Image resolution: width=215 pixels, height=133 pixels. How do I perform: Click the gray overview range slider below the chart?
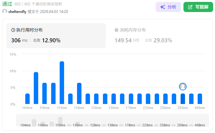coord(112,120)
